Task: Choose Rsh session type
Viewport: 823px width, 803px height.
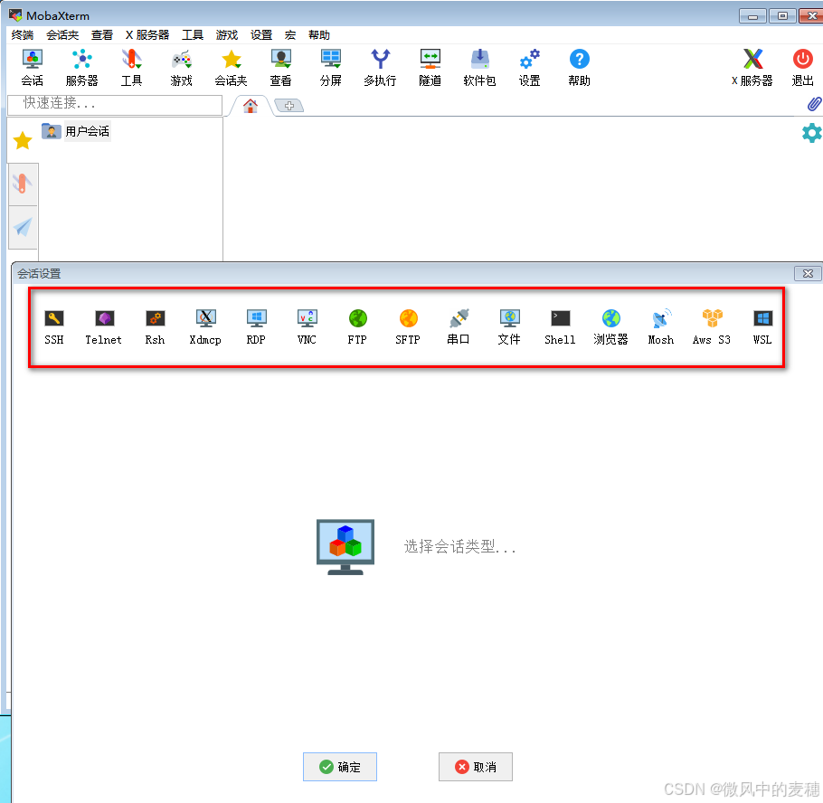Action: (155, 327)
